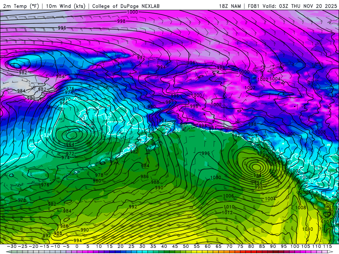
Task: Click the −15 value on the temperature scale
Action: point(44,246)
